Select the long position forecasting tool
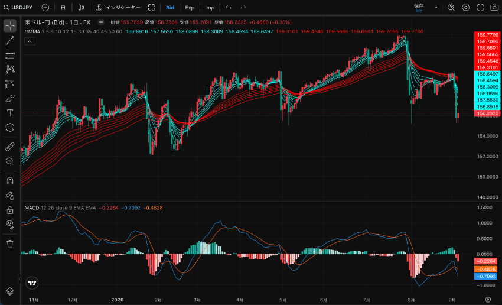502x305 pixels. (10, 84)
